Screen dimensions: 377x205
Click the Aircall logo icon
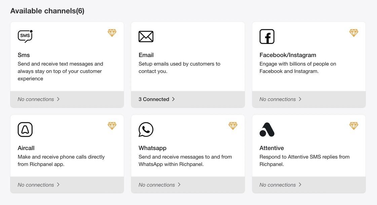pyautogui.click(x=25, y=129)
